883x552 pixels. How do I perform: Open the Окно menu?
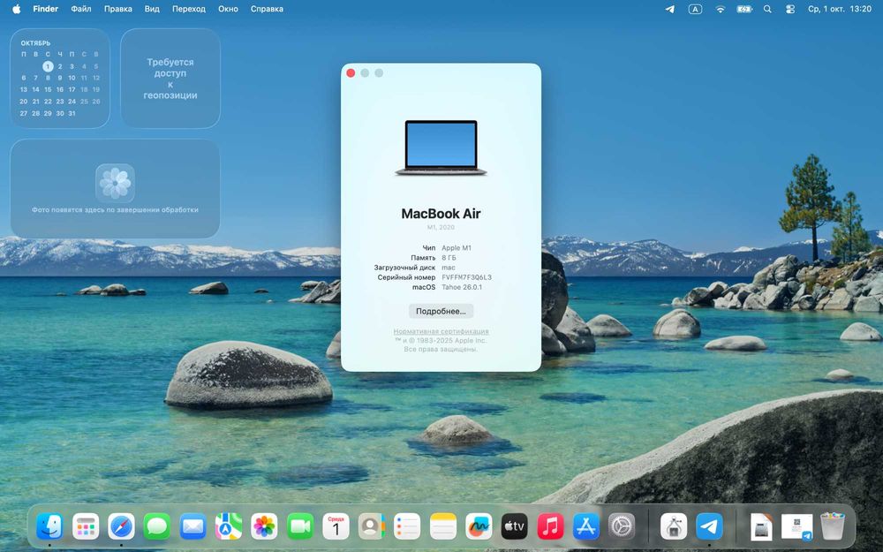coord(228,9)
